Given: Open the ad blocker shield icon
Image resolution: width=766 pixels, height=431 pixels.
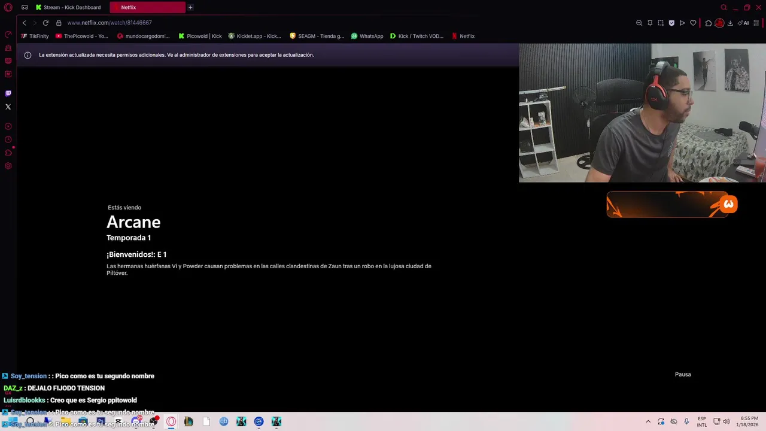Looking at the screenshot, I should coord(671,23).
